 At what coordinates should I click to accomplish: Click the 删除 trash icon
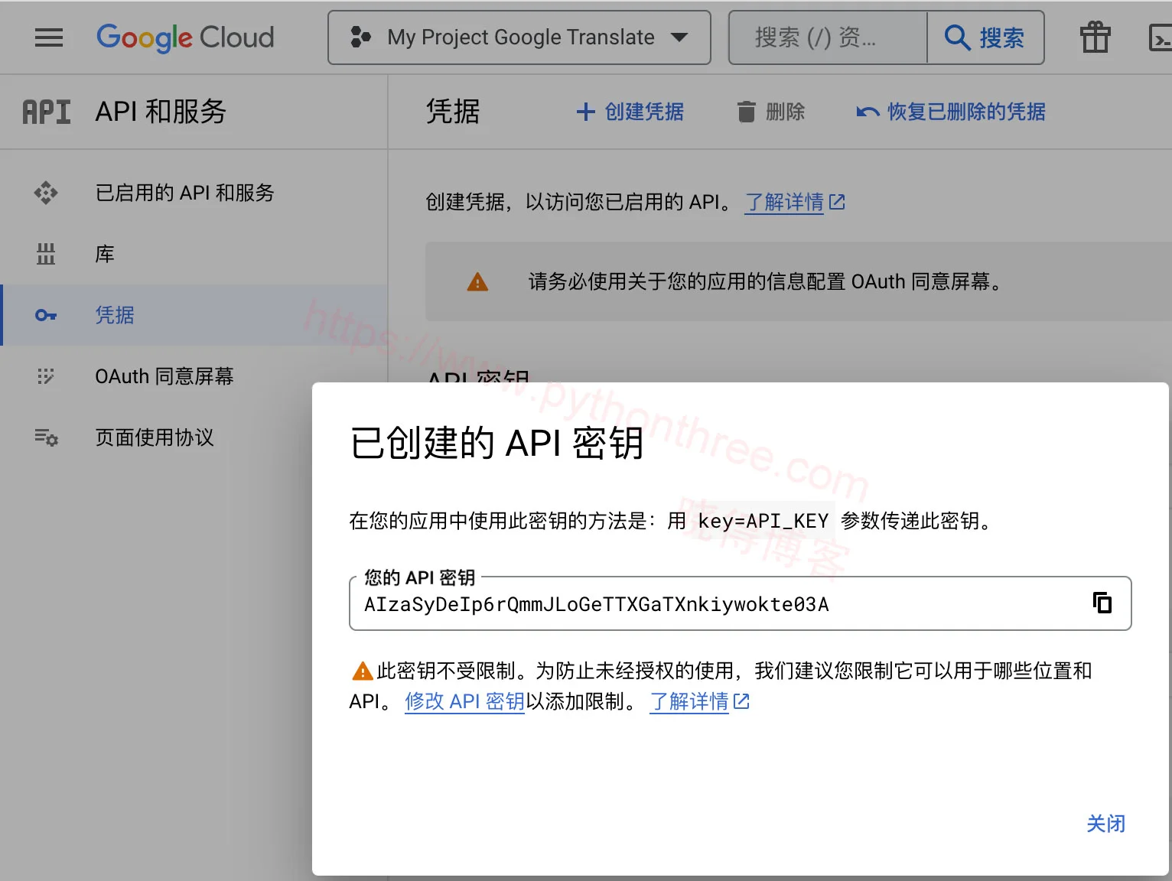coord(747,112)
